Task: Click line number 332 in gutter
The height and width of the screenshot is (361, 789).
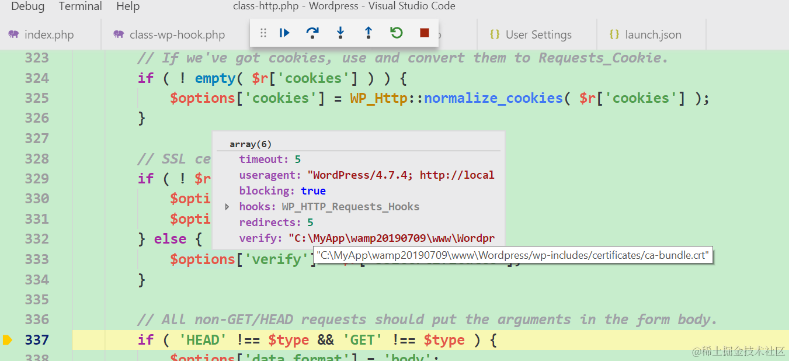Action: point(37,239)
